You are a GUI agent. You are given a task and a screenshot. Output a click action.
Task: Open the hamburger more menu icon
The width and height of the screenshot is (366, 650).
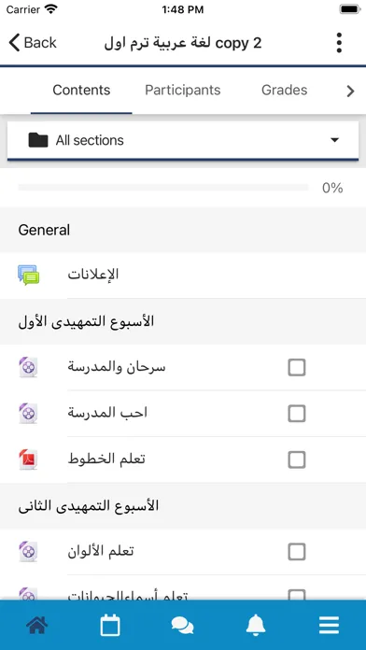coord(329,625)
